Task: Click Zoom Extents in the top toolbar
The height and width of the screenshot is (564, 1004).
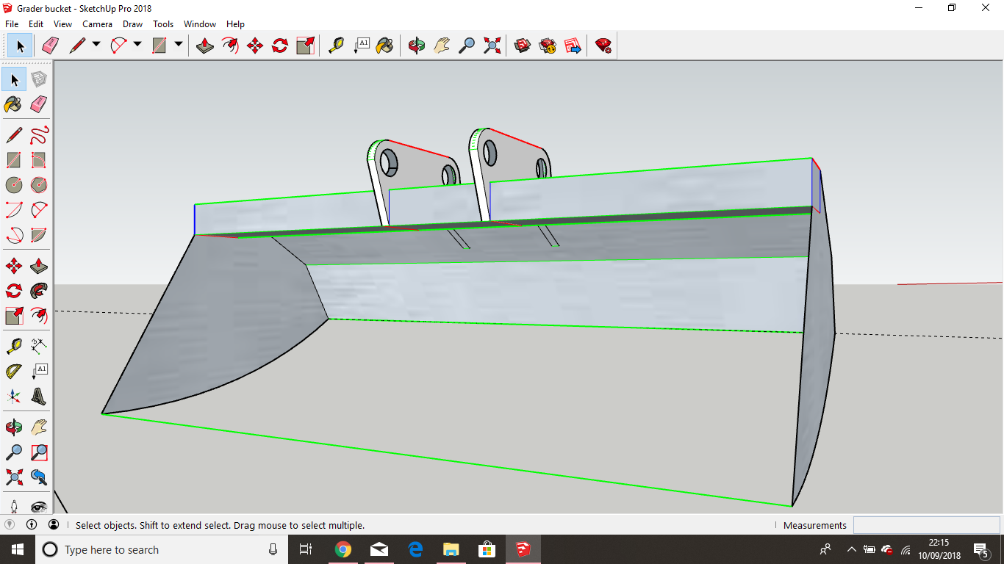Action: click(492, 46)
